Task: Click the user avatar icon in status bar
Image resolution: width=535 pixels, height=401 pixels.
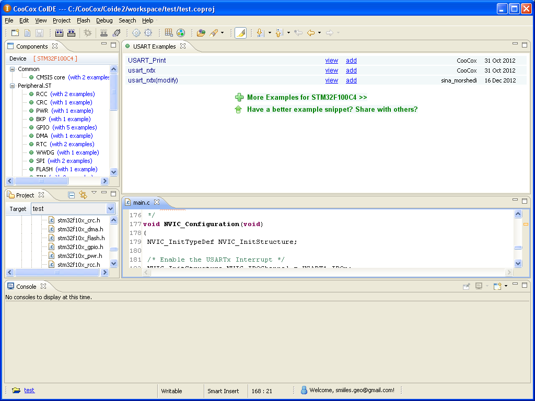Action: point(304,390)
